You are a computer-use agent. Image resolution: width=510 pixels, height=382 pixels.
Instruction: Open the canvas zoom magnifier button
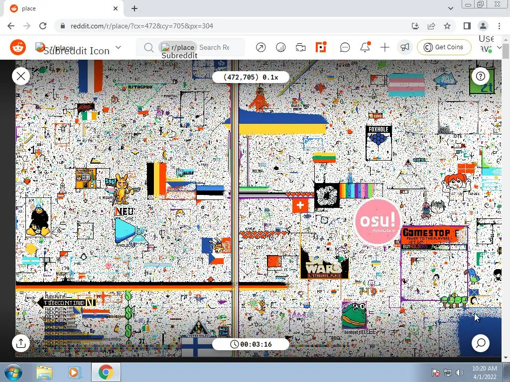point(481,343)
